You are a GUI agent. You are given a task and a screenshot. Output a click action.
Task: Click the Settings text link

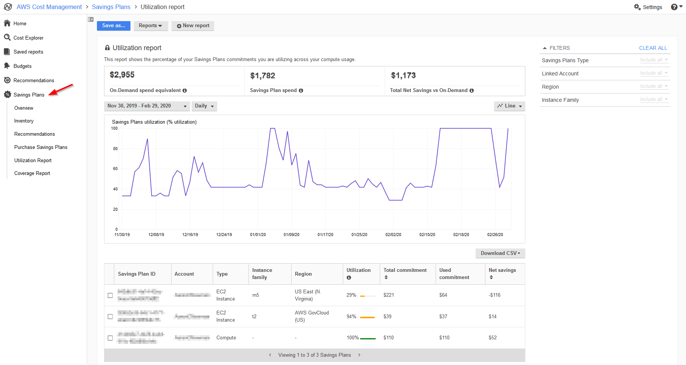click(652, 7)
